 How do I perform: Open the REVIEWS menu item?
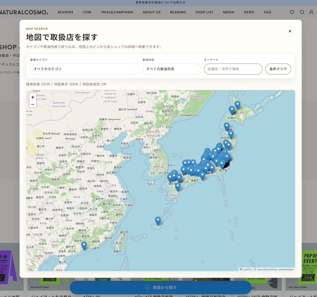(x=65, y=12)
